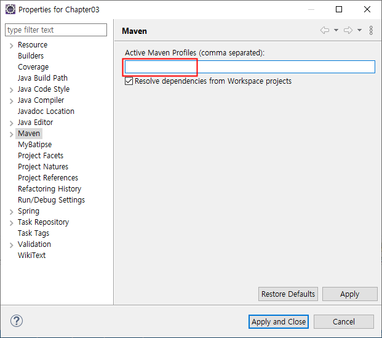Click the Active Maven Profiles input field

[250, 67]
